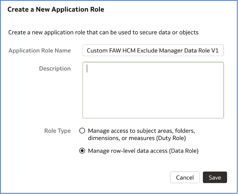
Task: Select the Duty Role radio button
Action: click(82, 131)
